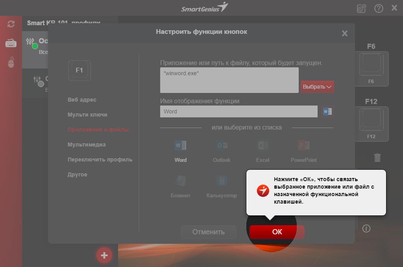Close the Настроить функции кнопок dialog
This screenshot has height=267, width=403.
345,33
